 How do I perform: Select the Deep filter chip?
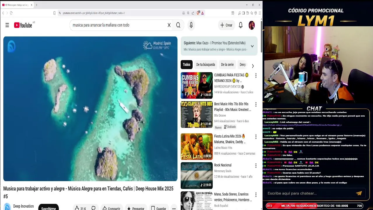[x=243, y=64]
